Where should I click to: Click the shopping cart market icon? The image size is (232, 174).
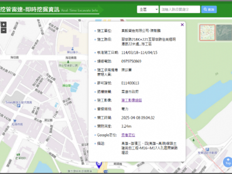click(x=15, y=121)
